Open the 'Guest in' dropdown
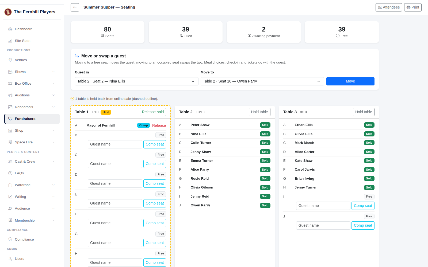Screen dimensions: 428x267 (x=136, y=81)
